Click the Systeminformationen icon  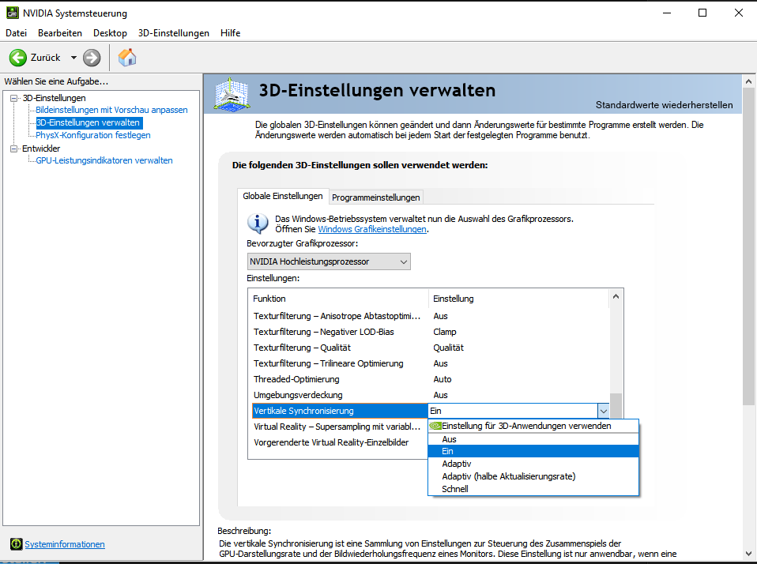coord(16,544)
